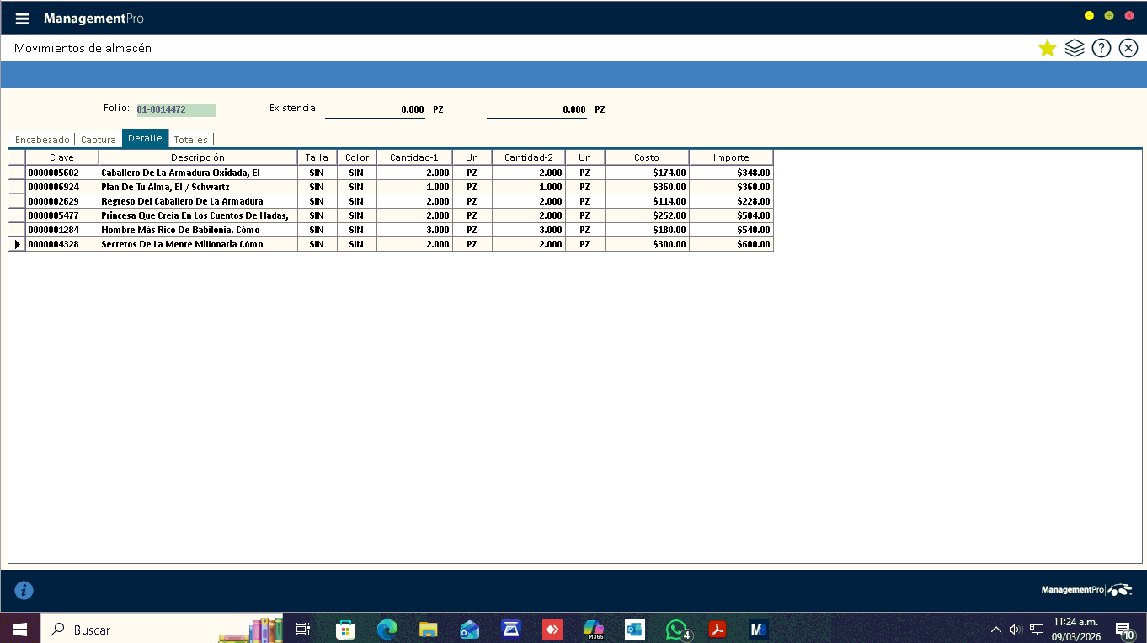Open the stacked layers icon

1074,48
